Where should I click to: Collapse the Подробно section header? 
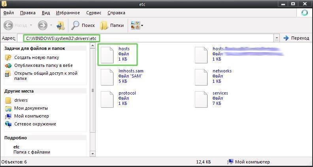[x=45, y=138]
